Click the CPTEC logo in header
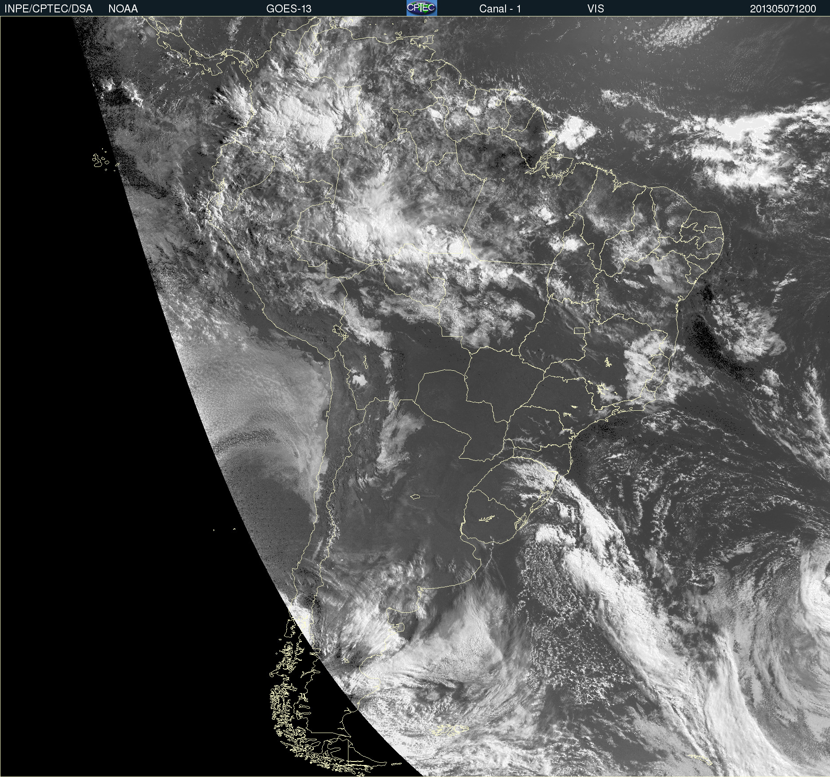This screenshot has height=777, width=830. (x=422, y=8)
